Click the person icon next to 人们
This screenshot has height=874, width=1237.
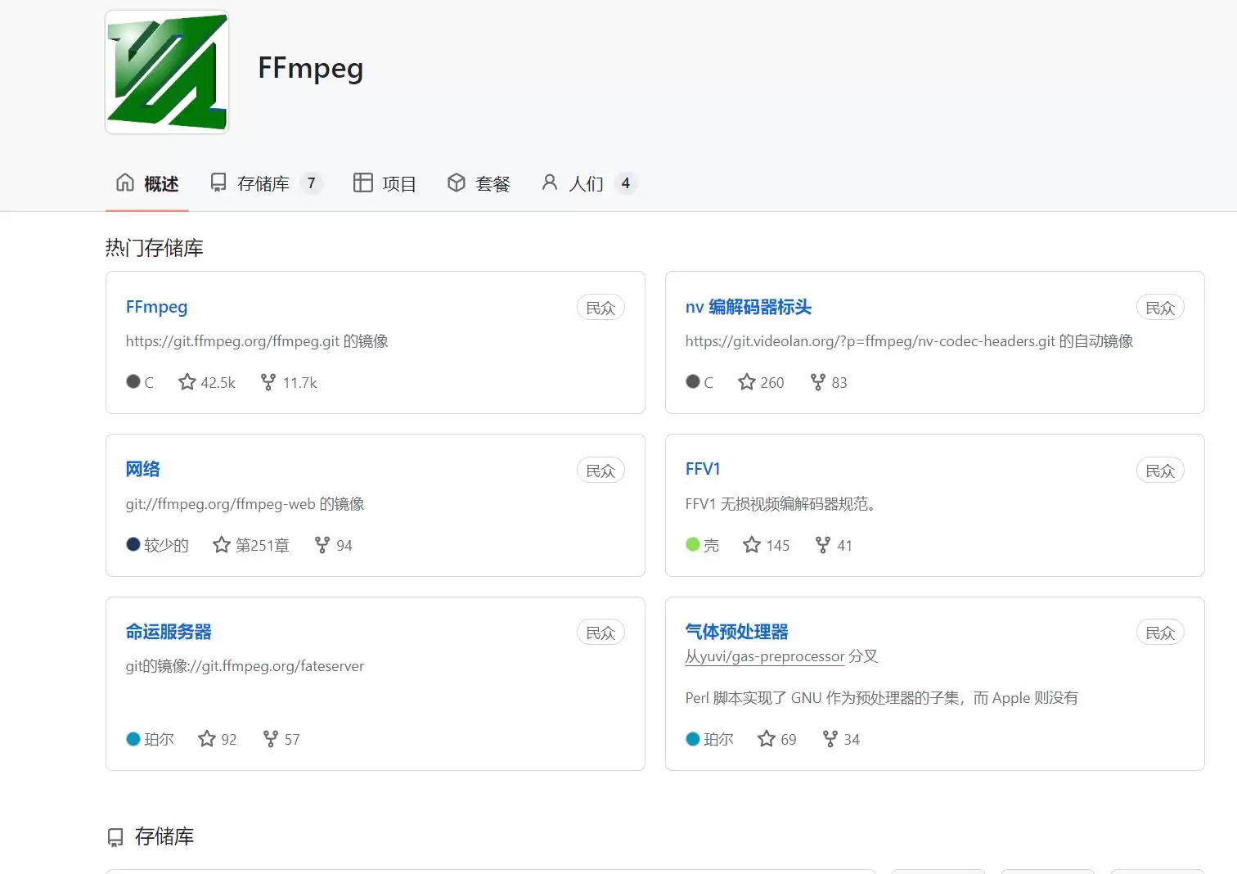click(550, 182)
